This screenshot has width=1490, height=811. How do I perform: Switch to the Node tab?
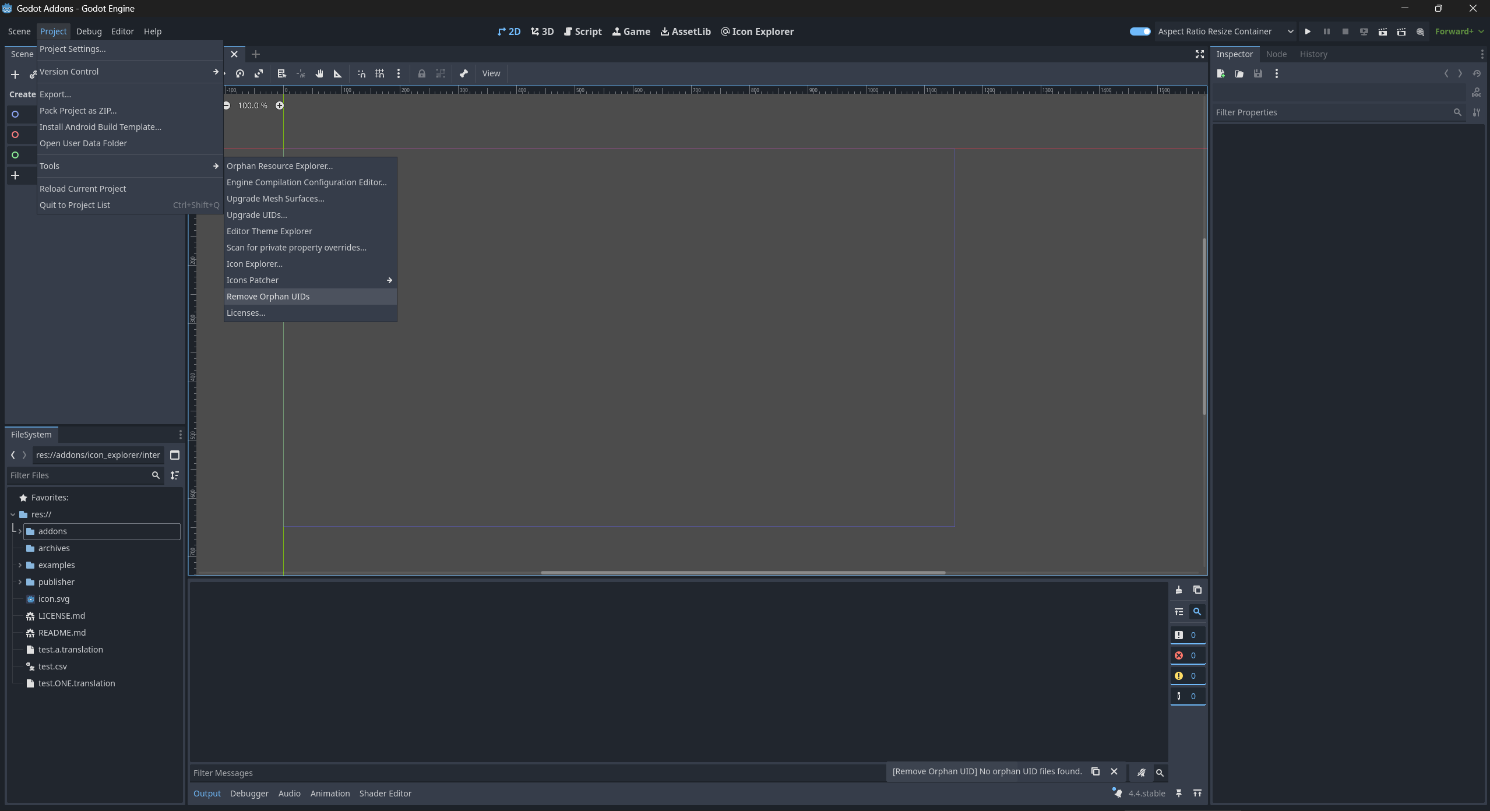[x=1276, y=54]
